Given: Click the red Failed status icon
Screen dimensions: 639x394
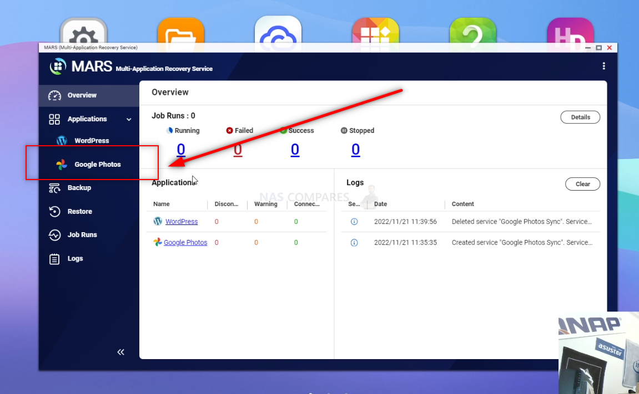Looking at the screenshot, I should pos(229,131).
